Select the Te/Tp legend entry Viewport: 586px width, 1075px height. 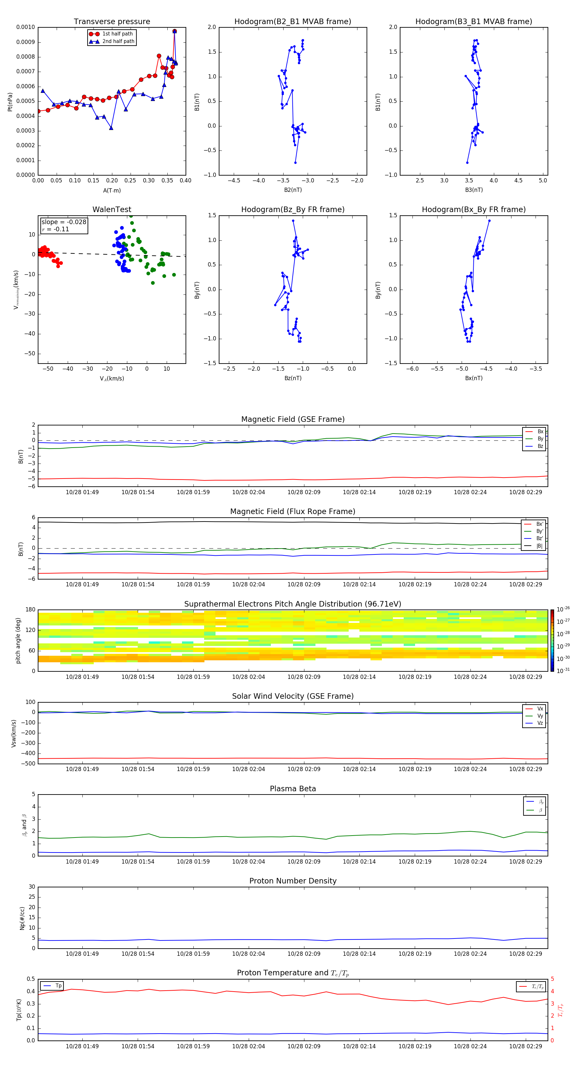pos(531,987)
